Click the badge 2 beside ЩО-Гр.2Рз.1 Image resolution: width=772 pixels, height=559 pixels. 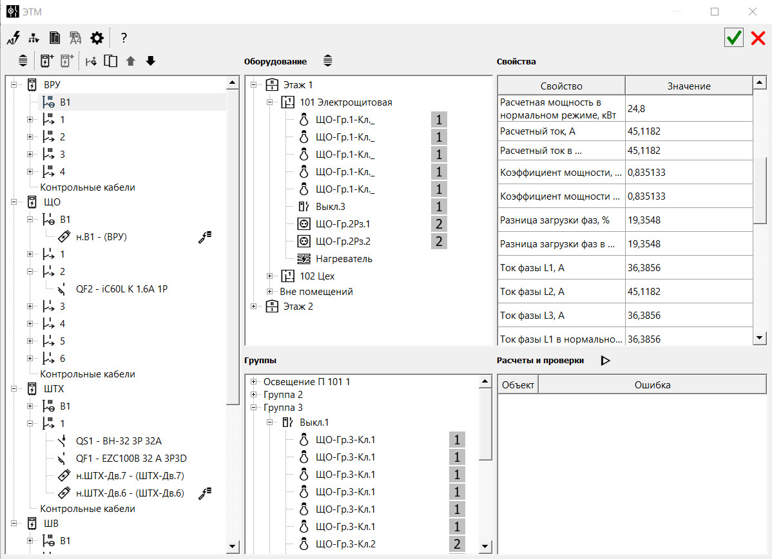click(439, 224)
